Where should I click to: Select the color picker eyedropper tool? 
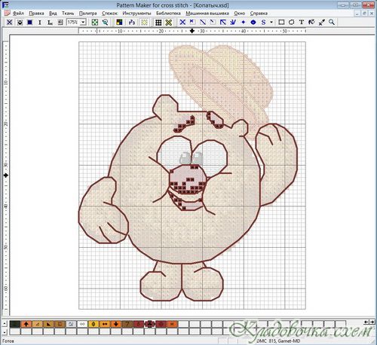pos(322,23)
